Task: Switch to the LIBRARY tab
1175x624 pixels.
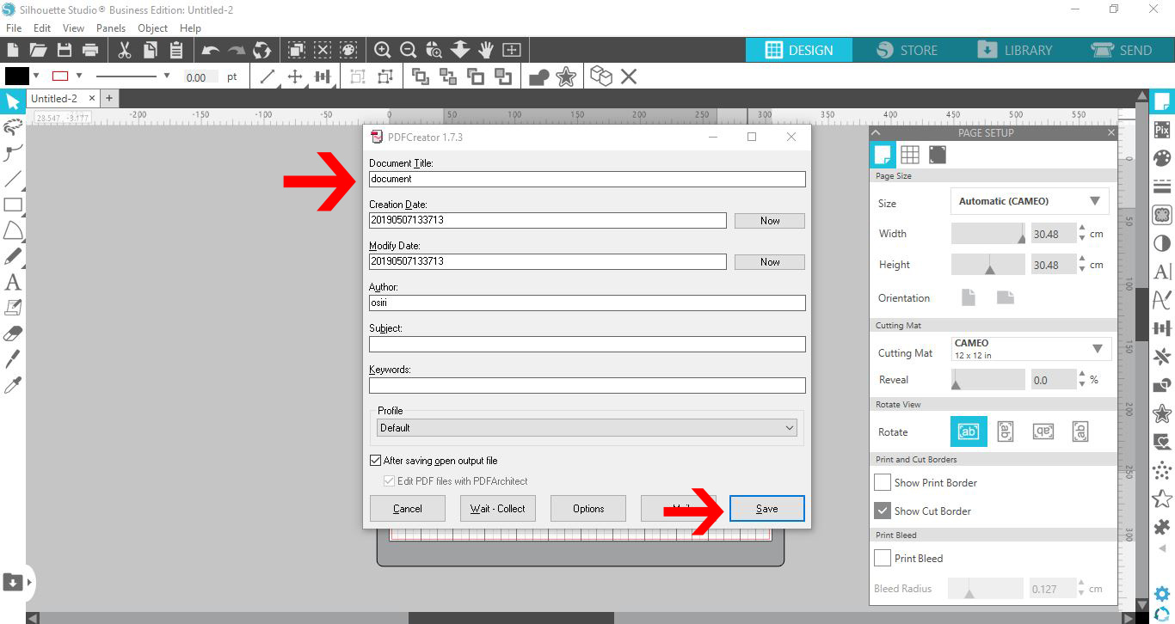Action: pos(1015,50)
